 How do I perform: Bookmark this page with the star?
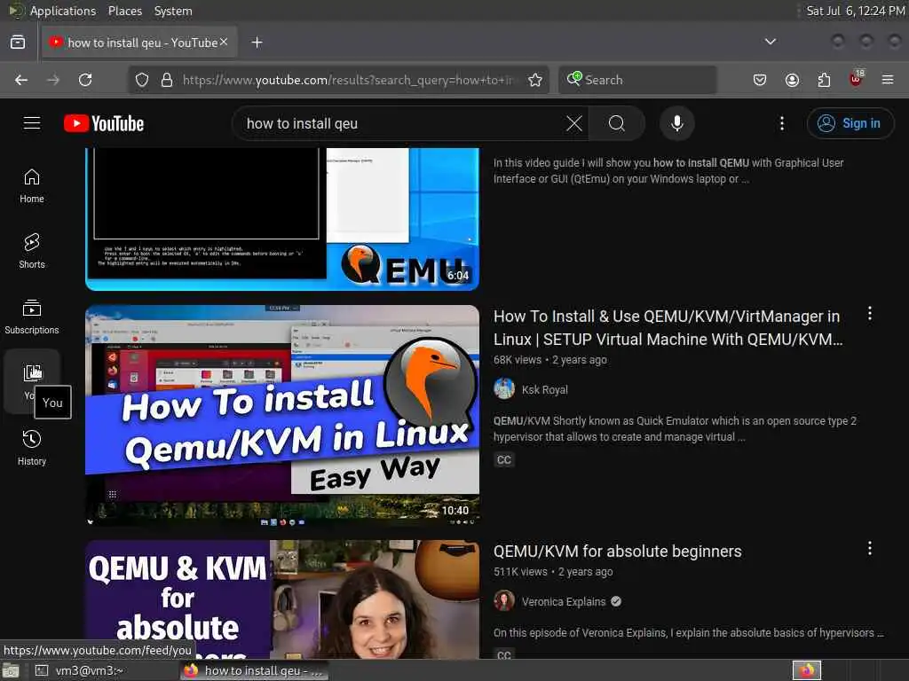(x=535, y=80)
